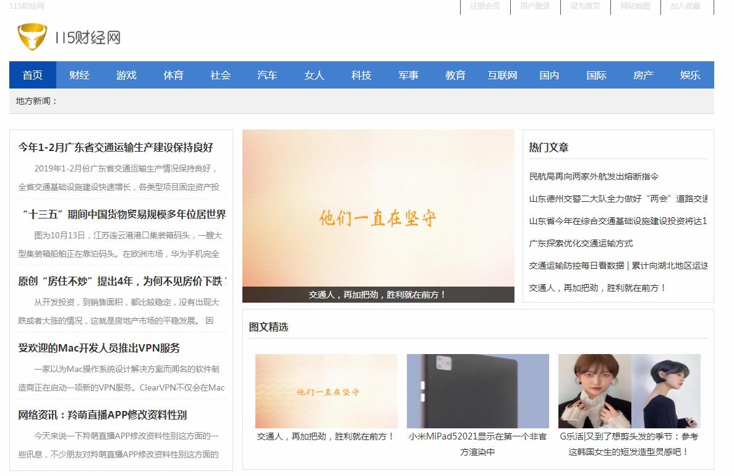Click the small 他们一直在坚守 thumbnail in 图文精选
The width and height of the screenshot is (734, 476).
coord(326,391)
